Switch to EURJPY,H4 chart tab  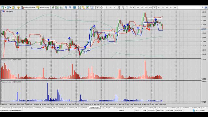pyautogui.click(x=196, y=108)
